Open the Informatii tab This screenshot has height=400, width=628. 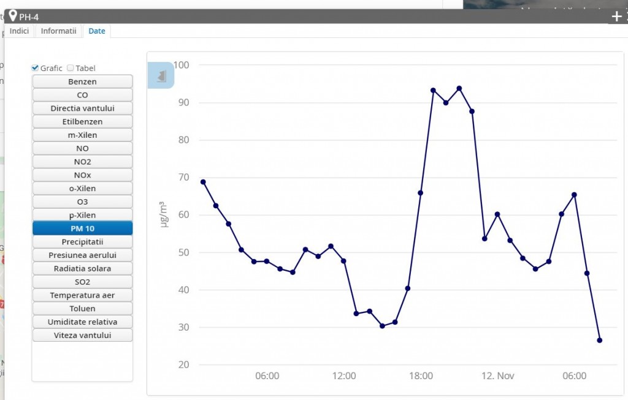[x=58, y=31]
